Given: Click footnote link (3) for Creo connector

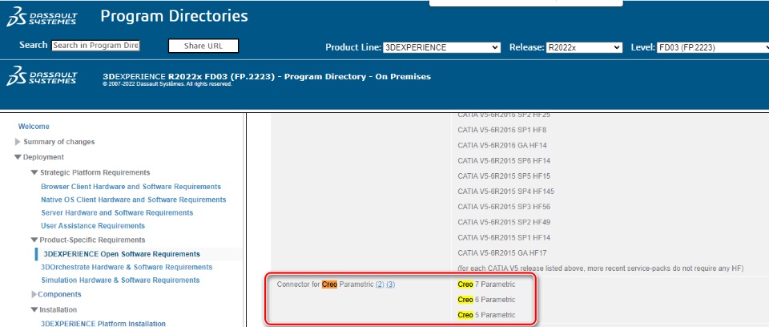Looking at the screenshot, I should (390, 285).
